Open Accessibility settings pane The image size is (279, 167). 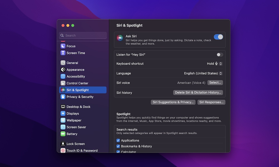point(83,76)
